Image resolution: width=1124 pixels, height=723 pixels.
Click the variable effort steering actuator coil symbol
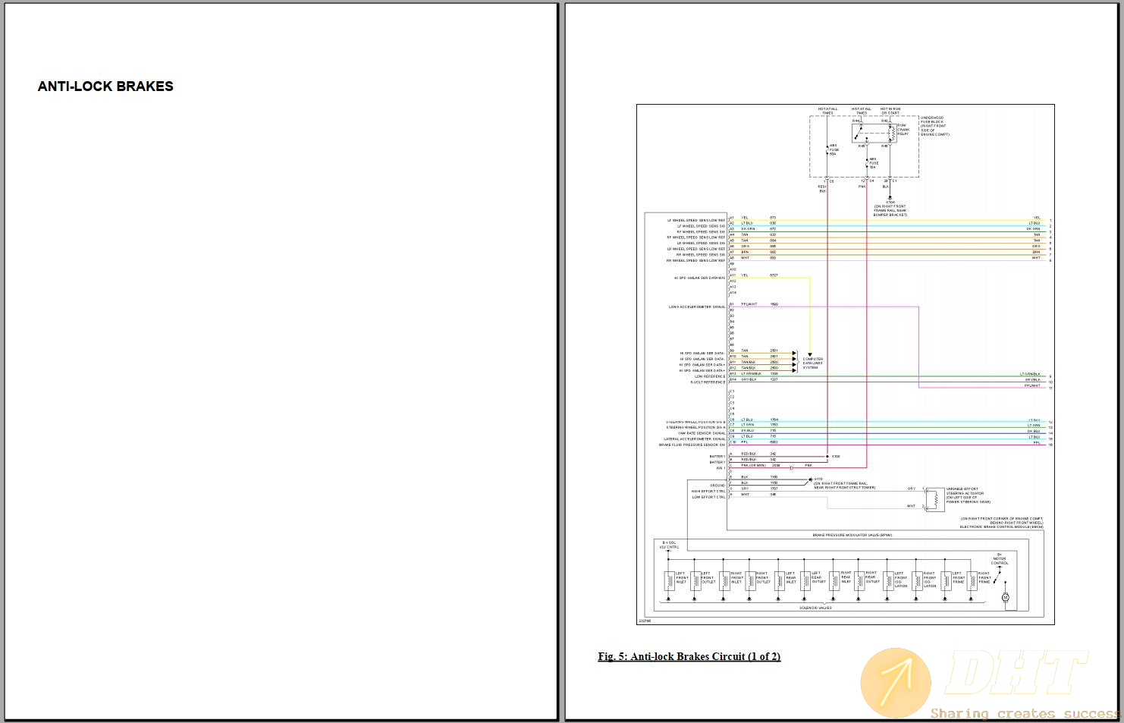(x=936, y=499)
